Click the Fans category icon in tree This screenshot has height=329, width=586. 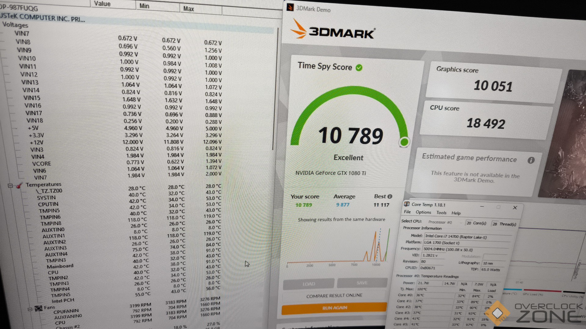point(38,308)
